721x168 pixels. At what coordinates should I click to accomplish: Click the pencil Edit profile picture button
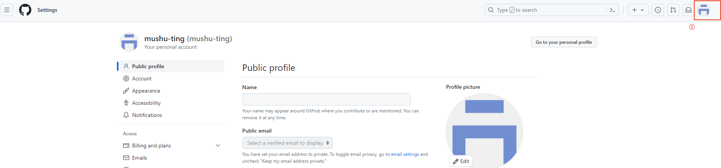tap(461, 161)
